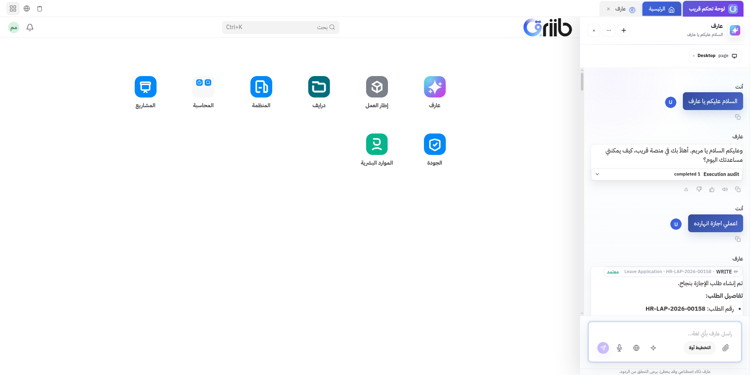
Task: Click the globe icon in chat input
Action: click(636, 348)
